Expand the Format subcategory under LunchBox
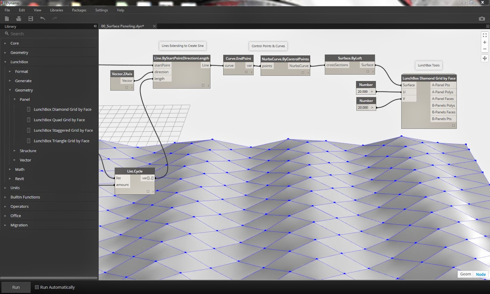The image size is (490, 294). (10, 72)
